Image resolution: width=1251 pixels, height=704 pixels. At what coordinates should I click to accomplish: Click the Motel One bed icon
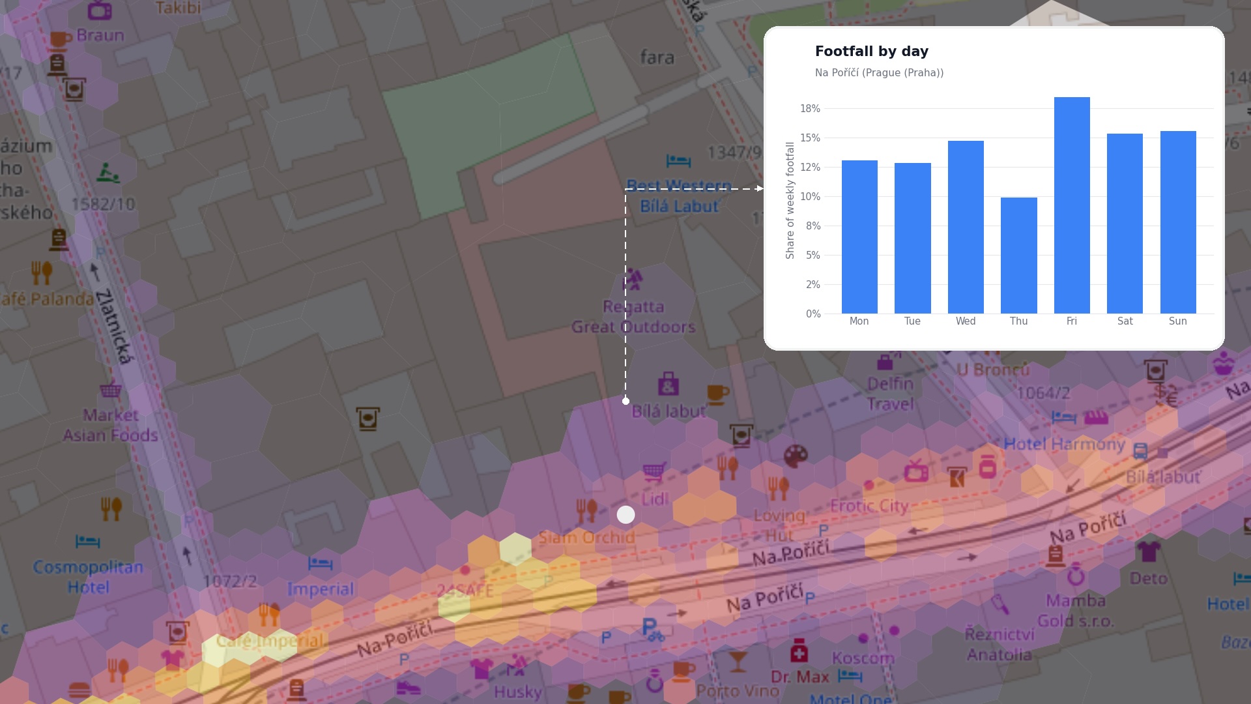tap(850, 676)
